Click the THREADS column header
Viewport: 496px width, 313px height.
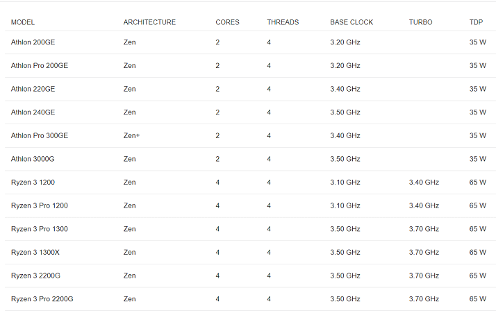[283, 22]
